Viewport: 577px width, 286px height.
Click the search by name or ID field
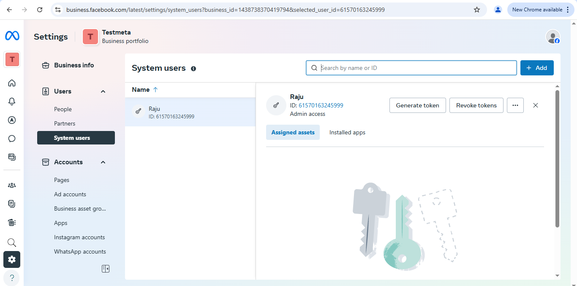tap(411, 67)
